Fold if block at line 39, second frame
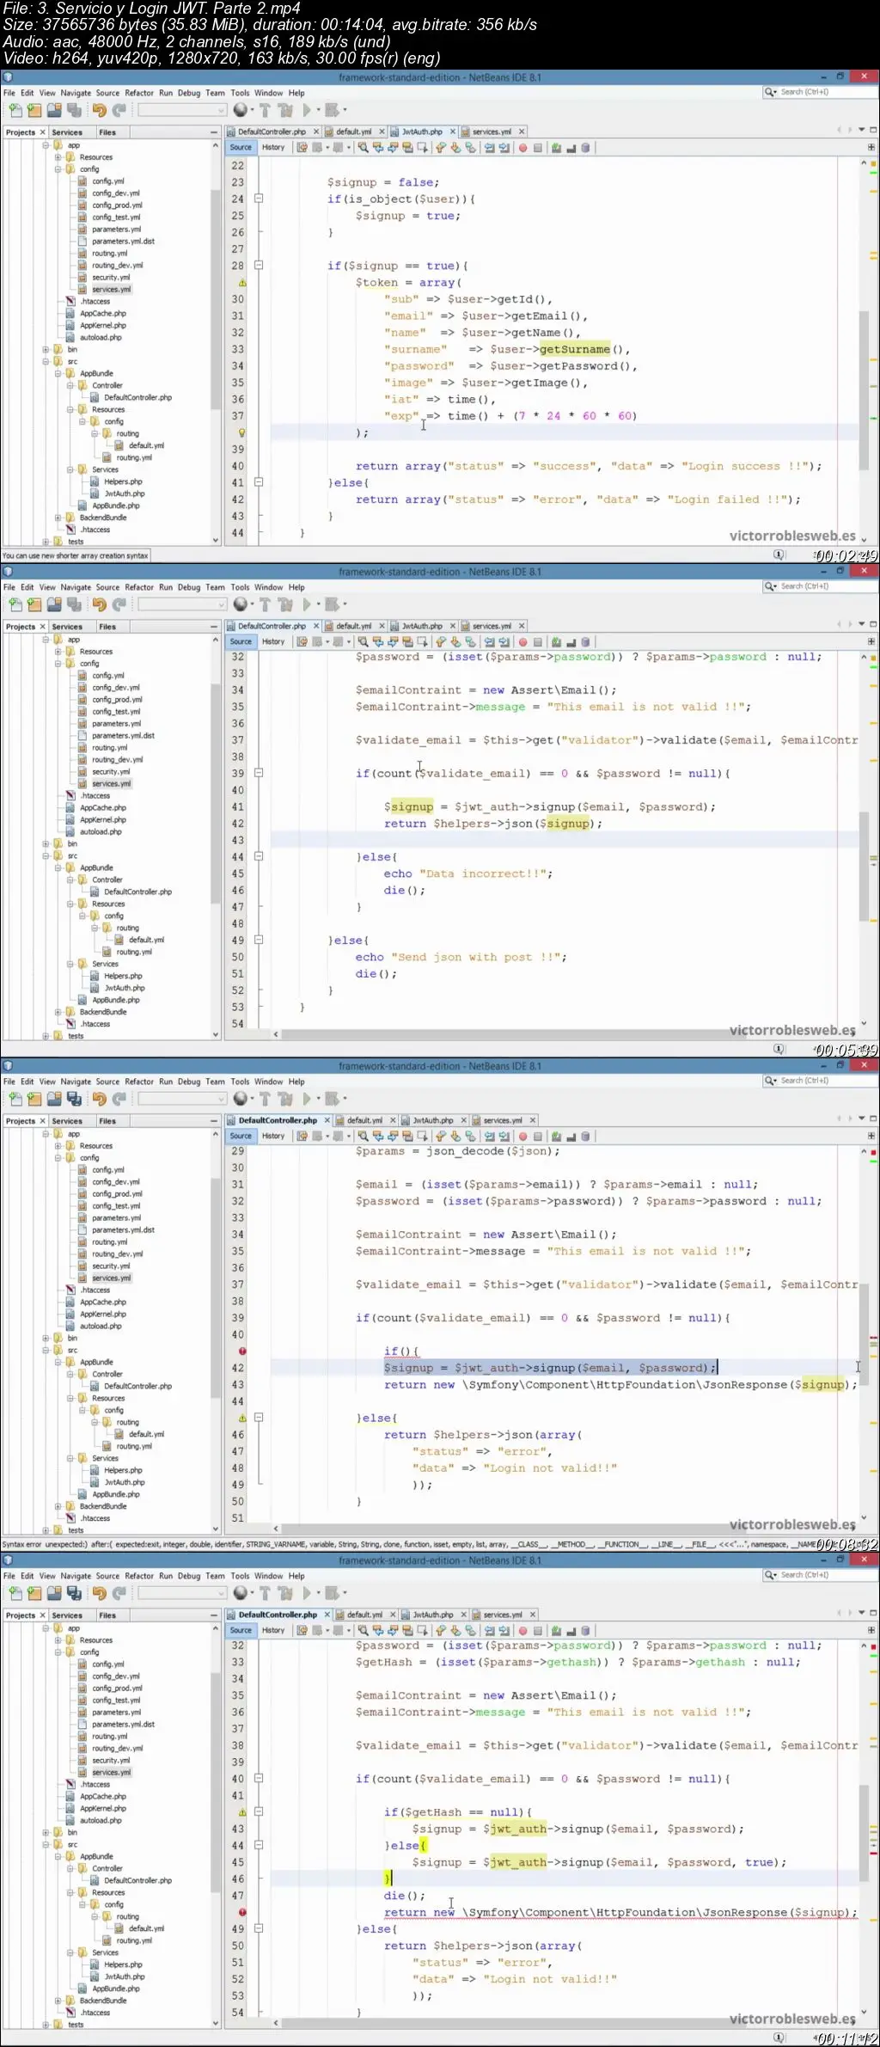Screen dimensions: 880x2047 click(258, 773)
